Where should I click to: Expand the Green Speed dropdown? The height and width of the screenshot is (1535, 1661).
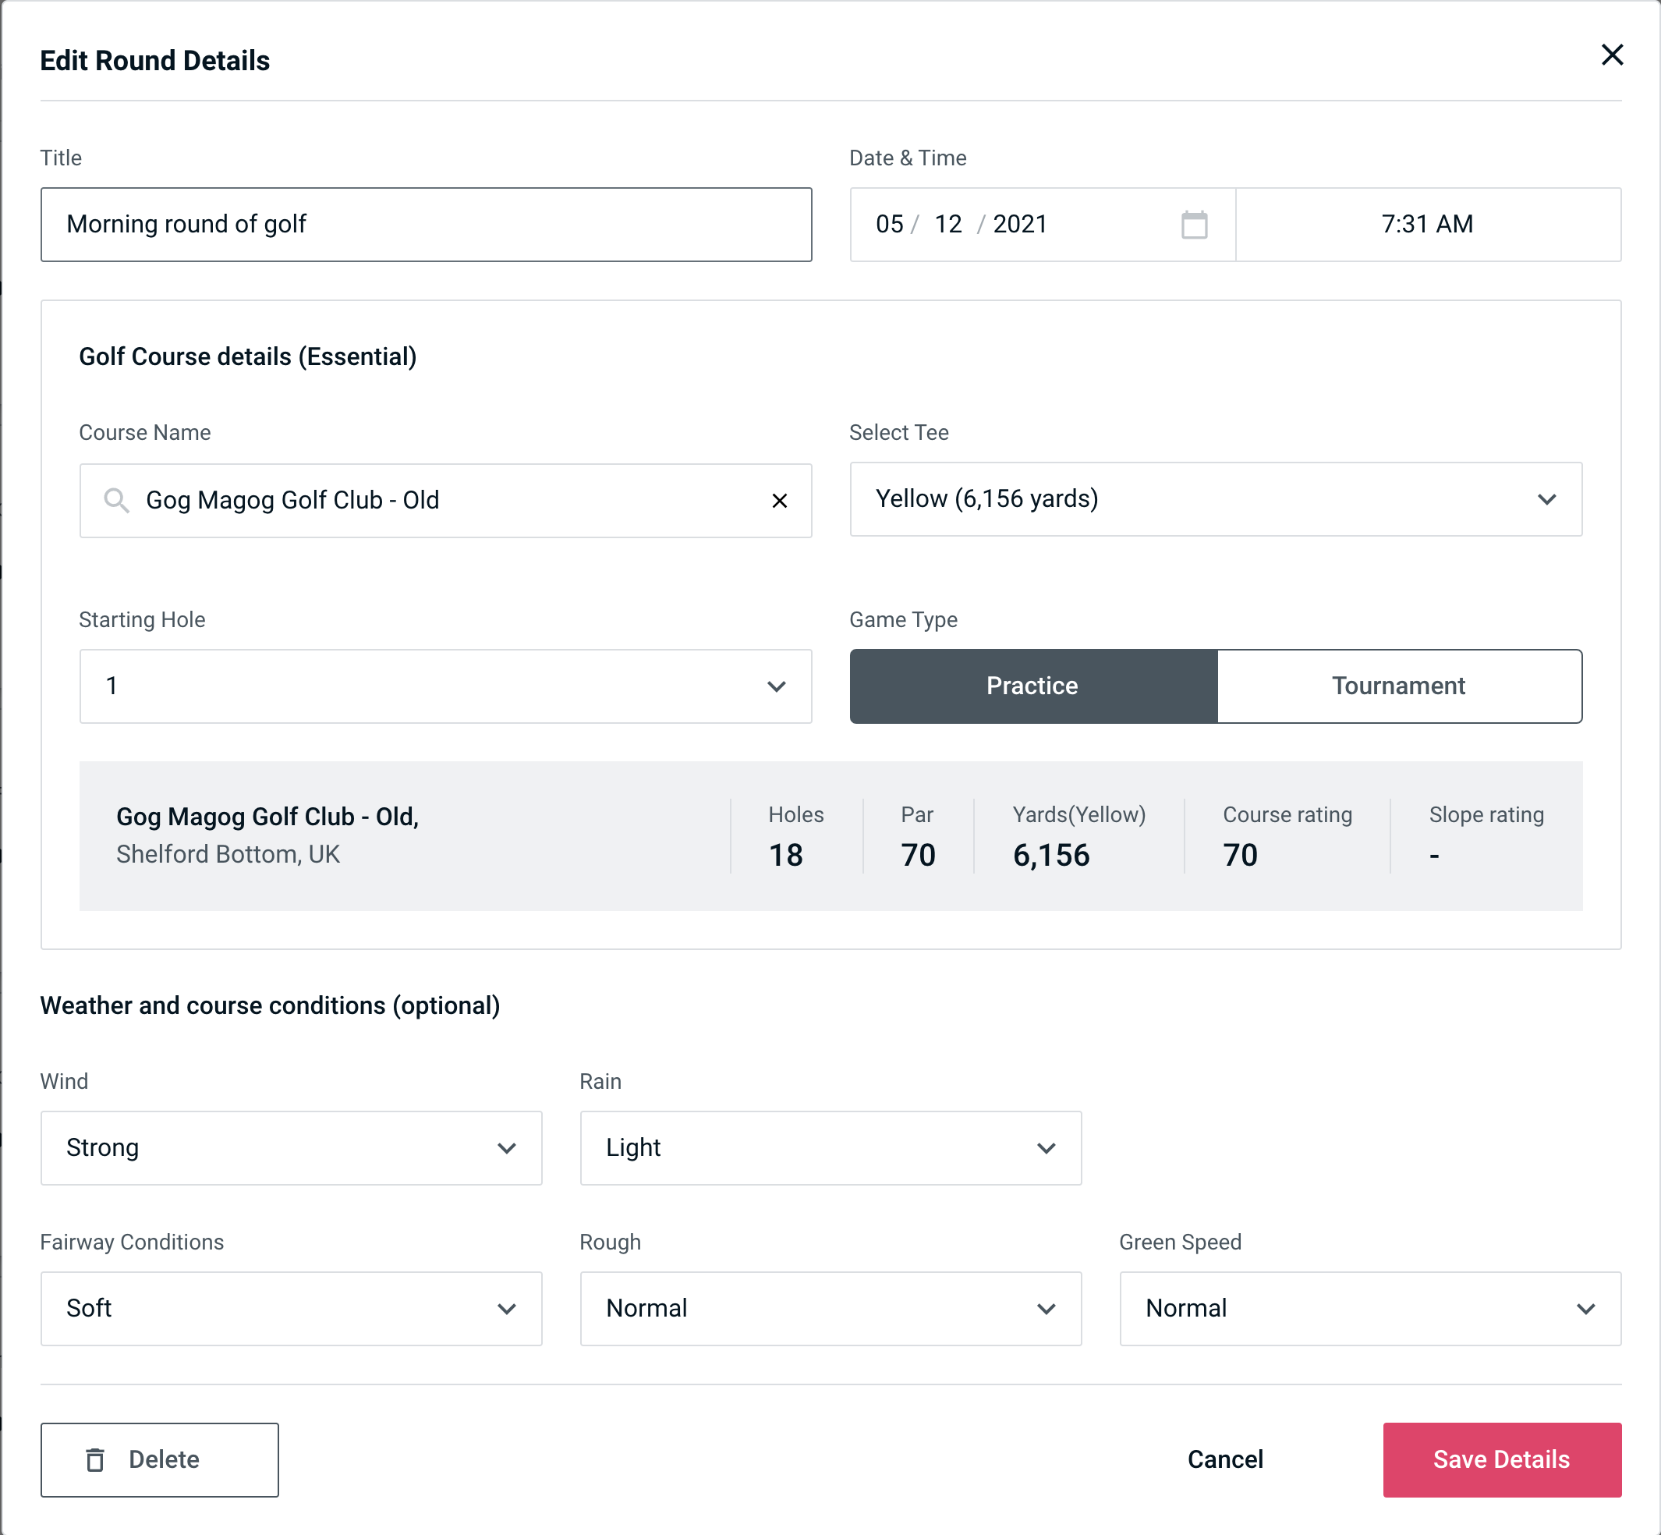pyautogui.click(x=1369, y=1308)
